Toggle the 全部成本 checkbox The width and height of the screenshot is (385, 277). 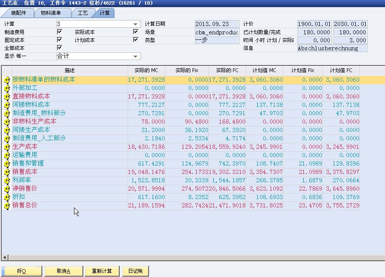(x=59, y=48)
